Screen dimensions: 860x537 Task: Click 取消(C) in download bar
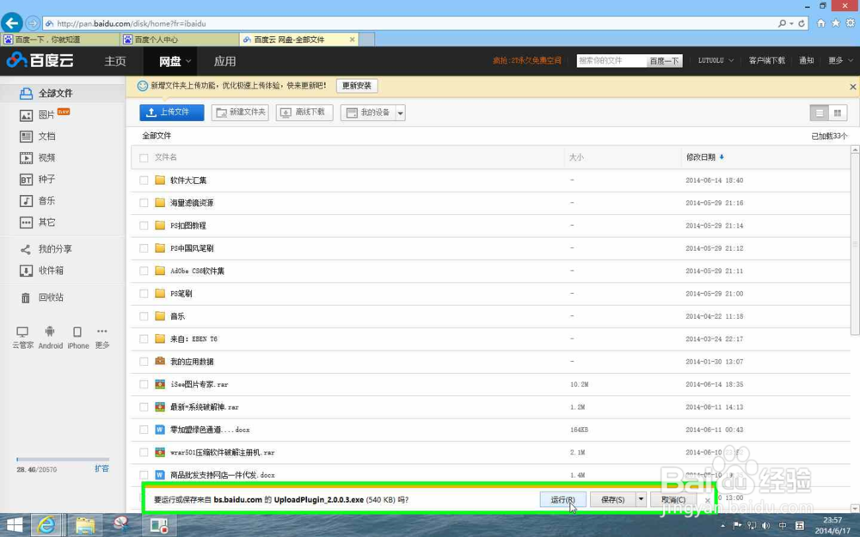click(673, 499)
